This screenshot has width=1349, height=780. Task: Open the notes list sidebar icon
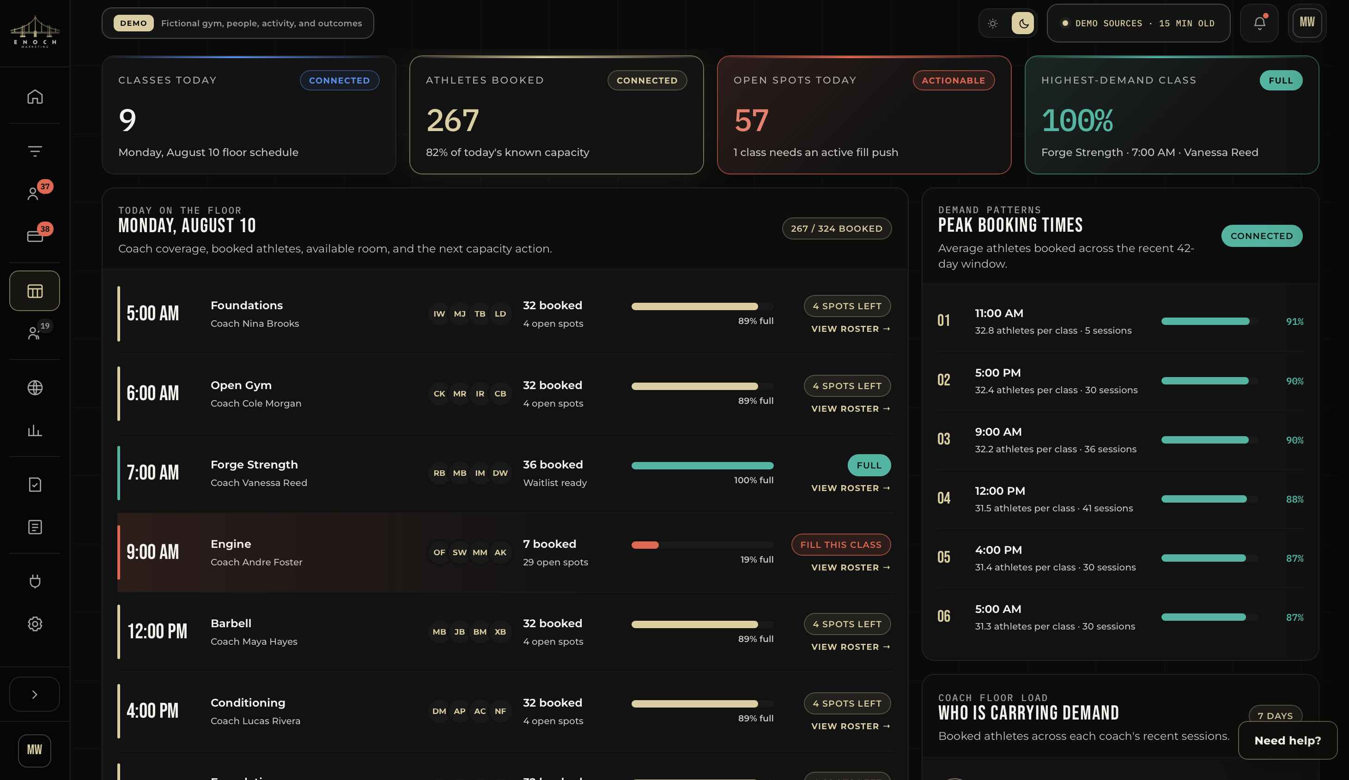pyautogui.click(x=35, y=528)
